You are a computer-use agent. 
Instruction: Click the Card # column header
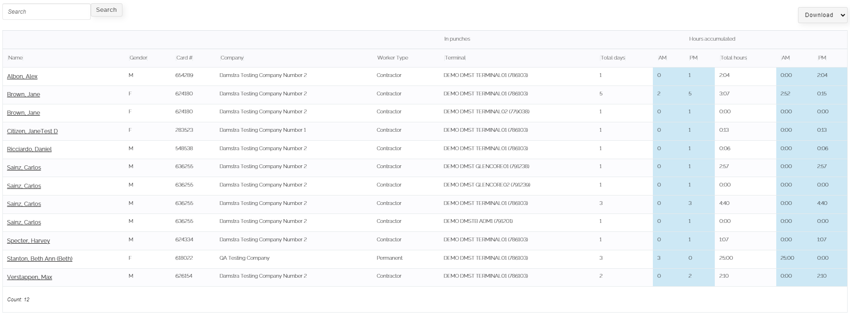tap(184, 58)
